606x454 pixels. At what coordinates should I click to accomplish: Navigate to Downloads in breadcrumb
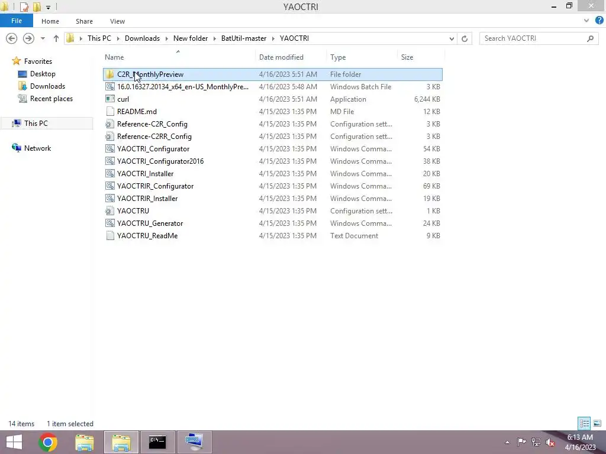pos(142,38)
